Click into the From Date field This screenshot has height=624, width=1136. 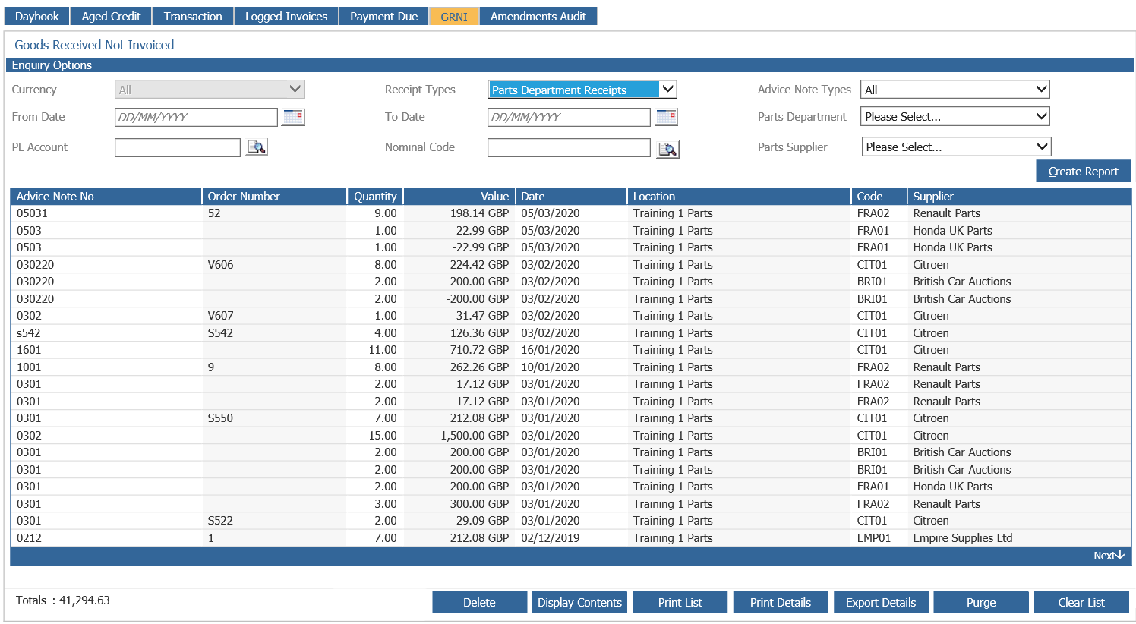(196, 117)
